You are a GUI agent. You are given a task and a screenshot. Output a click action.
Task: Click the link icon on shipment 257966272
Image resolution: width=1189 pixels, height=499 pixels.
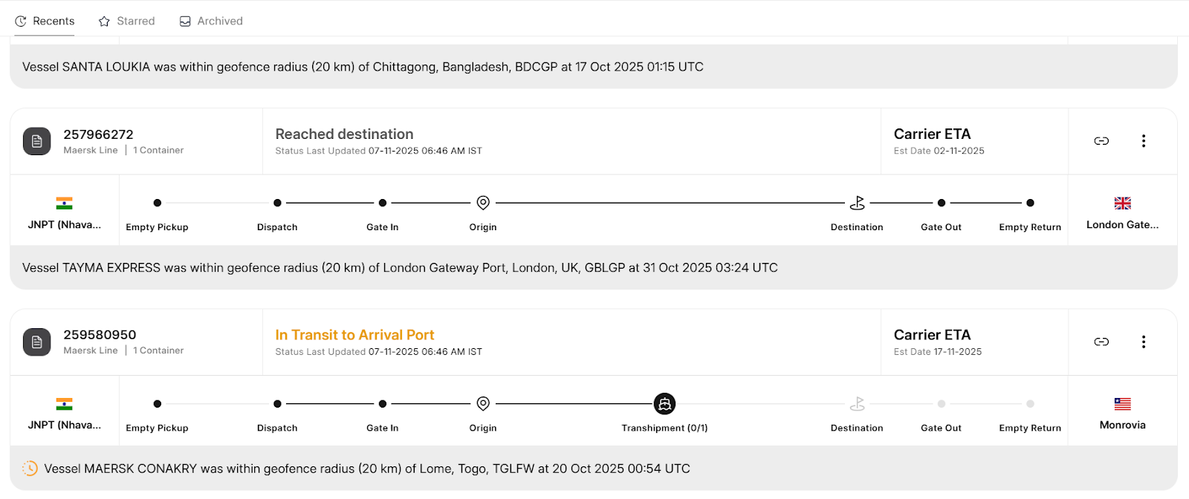coord(1101,141)
